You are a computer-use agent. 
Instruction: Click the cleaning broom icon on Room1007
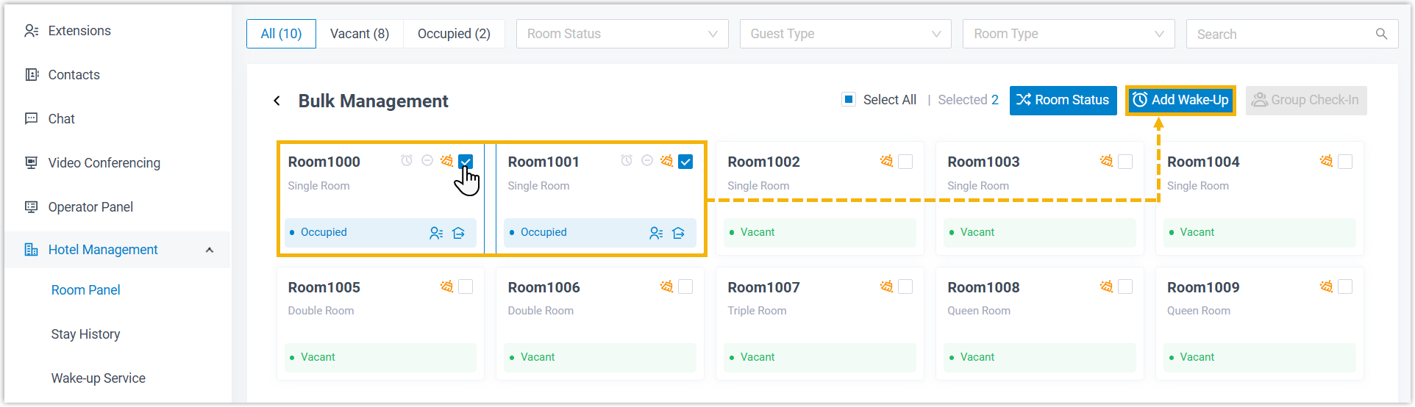pyautogui.click(x=886, y=287)
